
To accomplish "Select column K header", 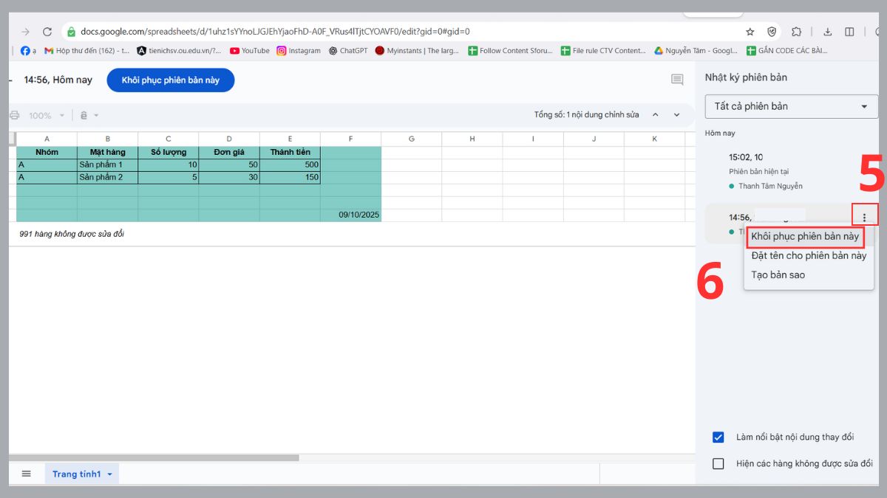I will (x=654, y=139).
